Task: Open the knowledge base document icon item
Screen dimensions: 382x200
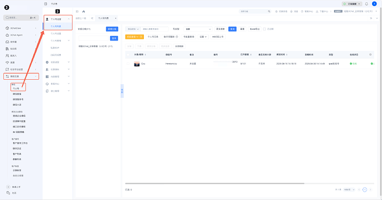Action: pos(7,49)
